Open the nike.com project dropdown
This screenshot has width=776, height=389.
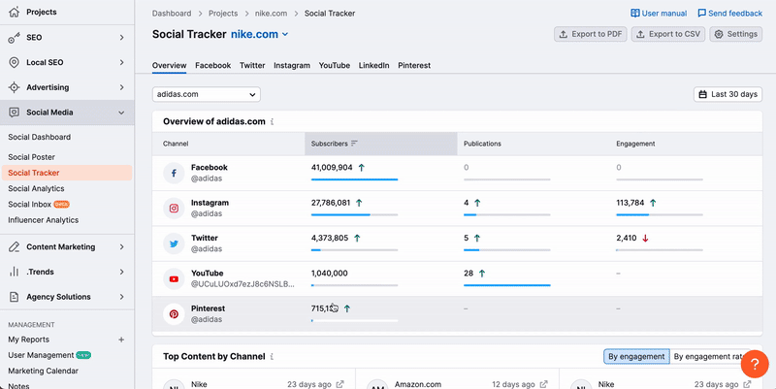click(x=260, y=34)
